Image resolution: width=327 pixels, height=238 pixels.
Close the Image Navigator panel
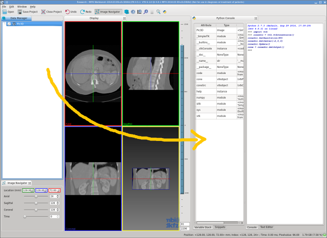30,183
